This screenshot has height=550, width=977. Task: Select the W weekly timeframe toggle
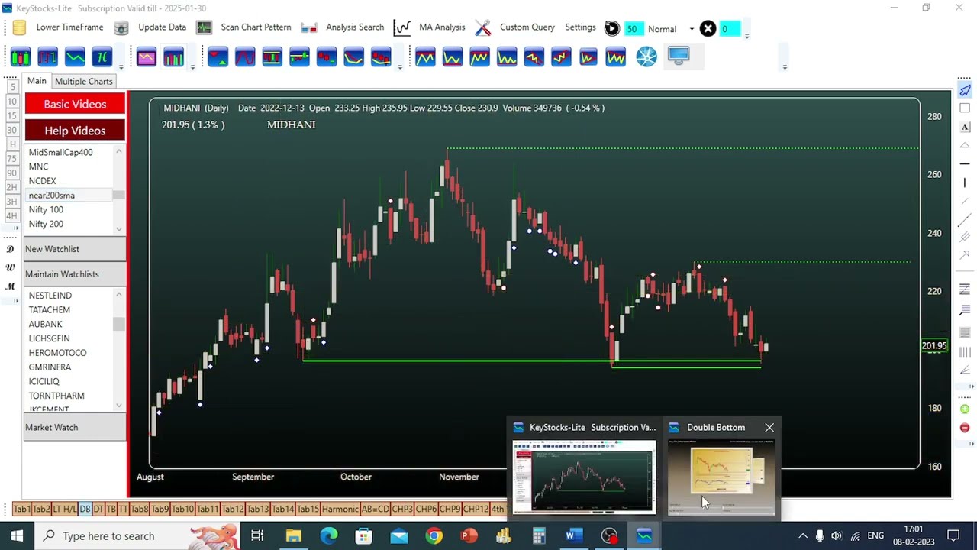(11, 267)
